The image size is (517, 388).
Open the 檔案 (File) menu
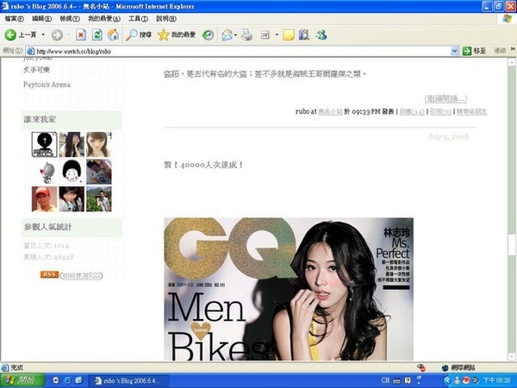(14, 19)
